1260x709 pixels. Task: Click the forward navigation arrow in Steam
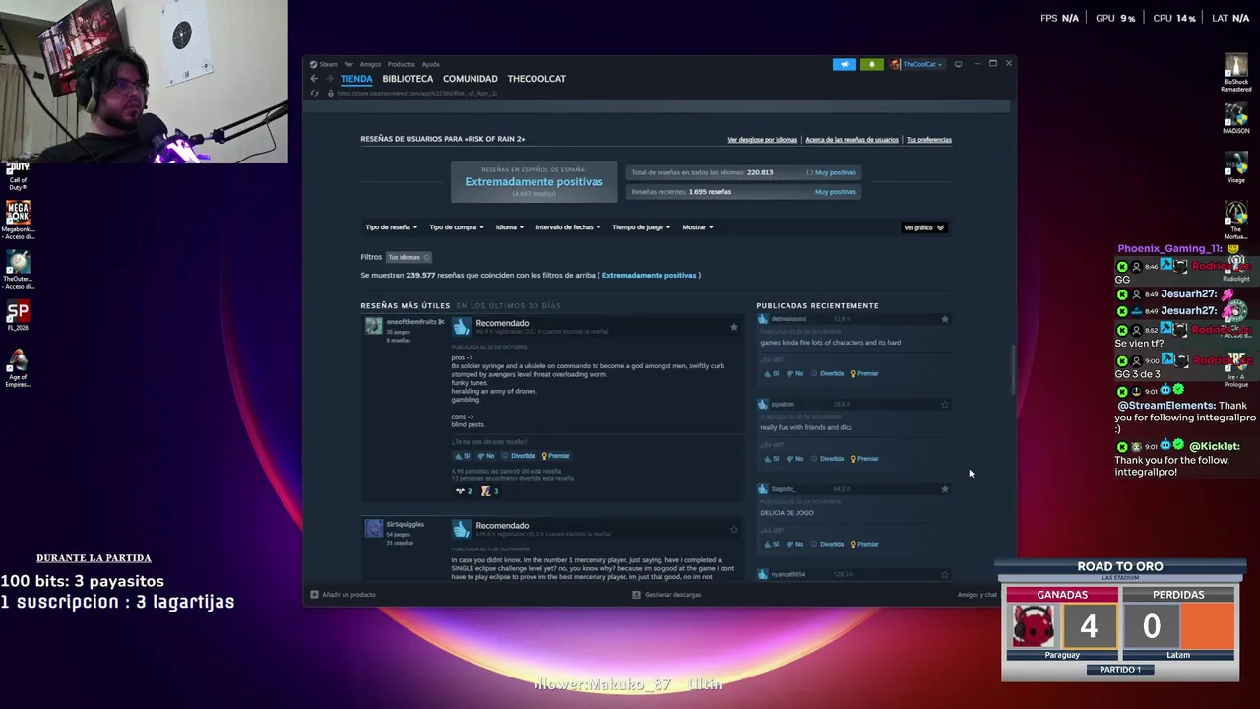tap(329, 79)
